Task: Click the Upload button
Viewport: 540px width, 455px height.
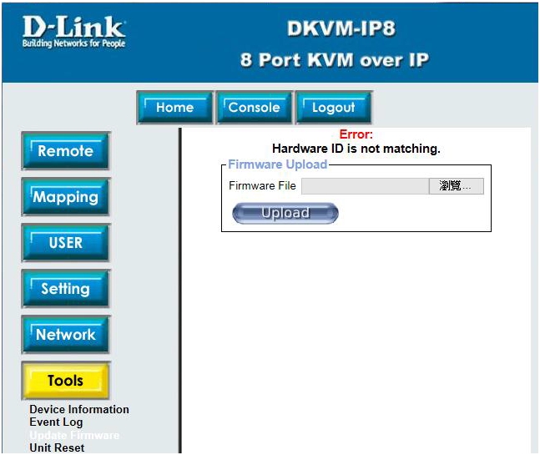Action: pyautogui.click(x=285, y=214)
